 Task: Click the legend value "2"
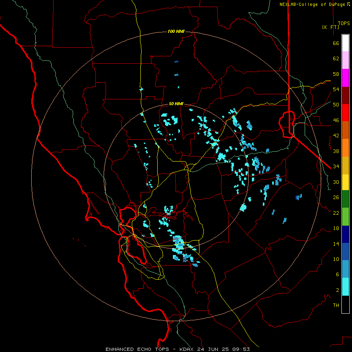(x=338, y=290)
